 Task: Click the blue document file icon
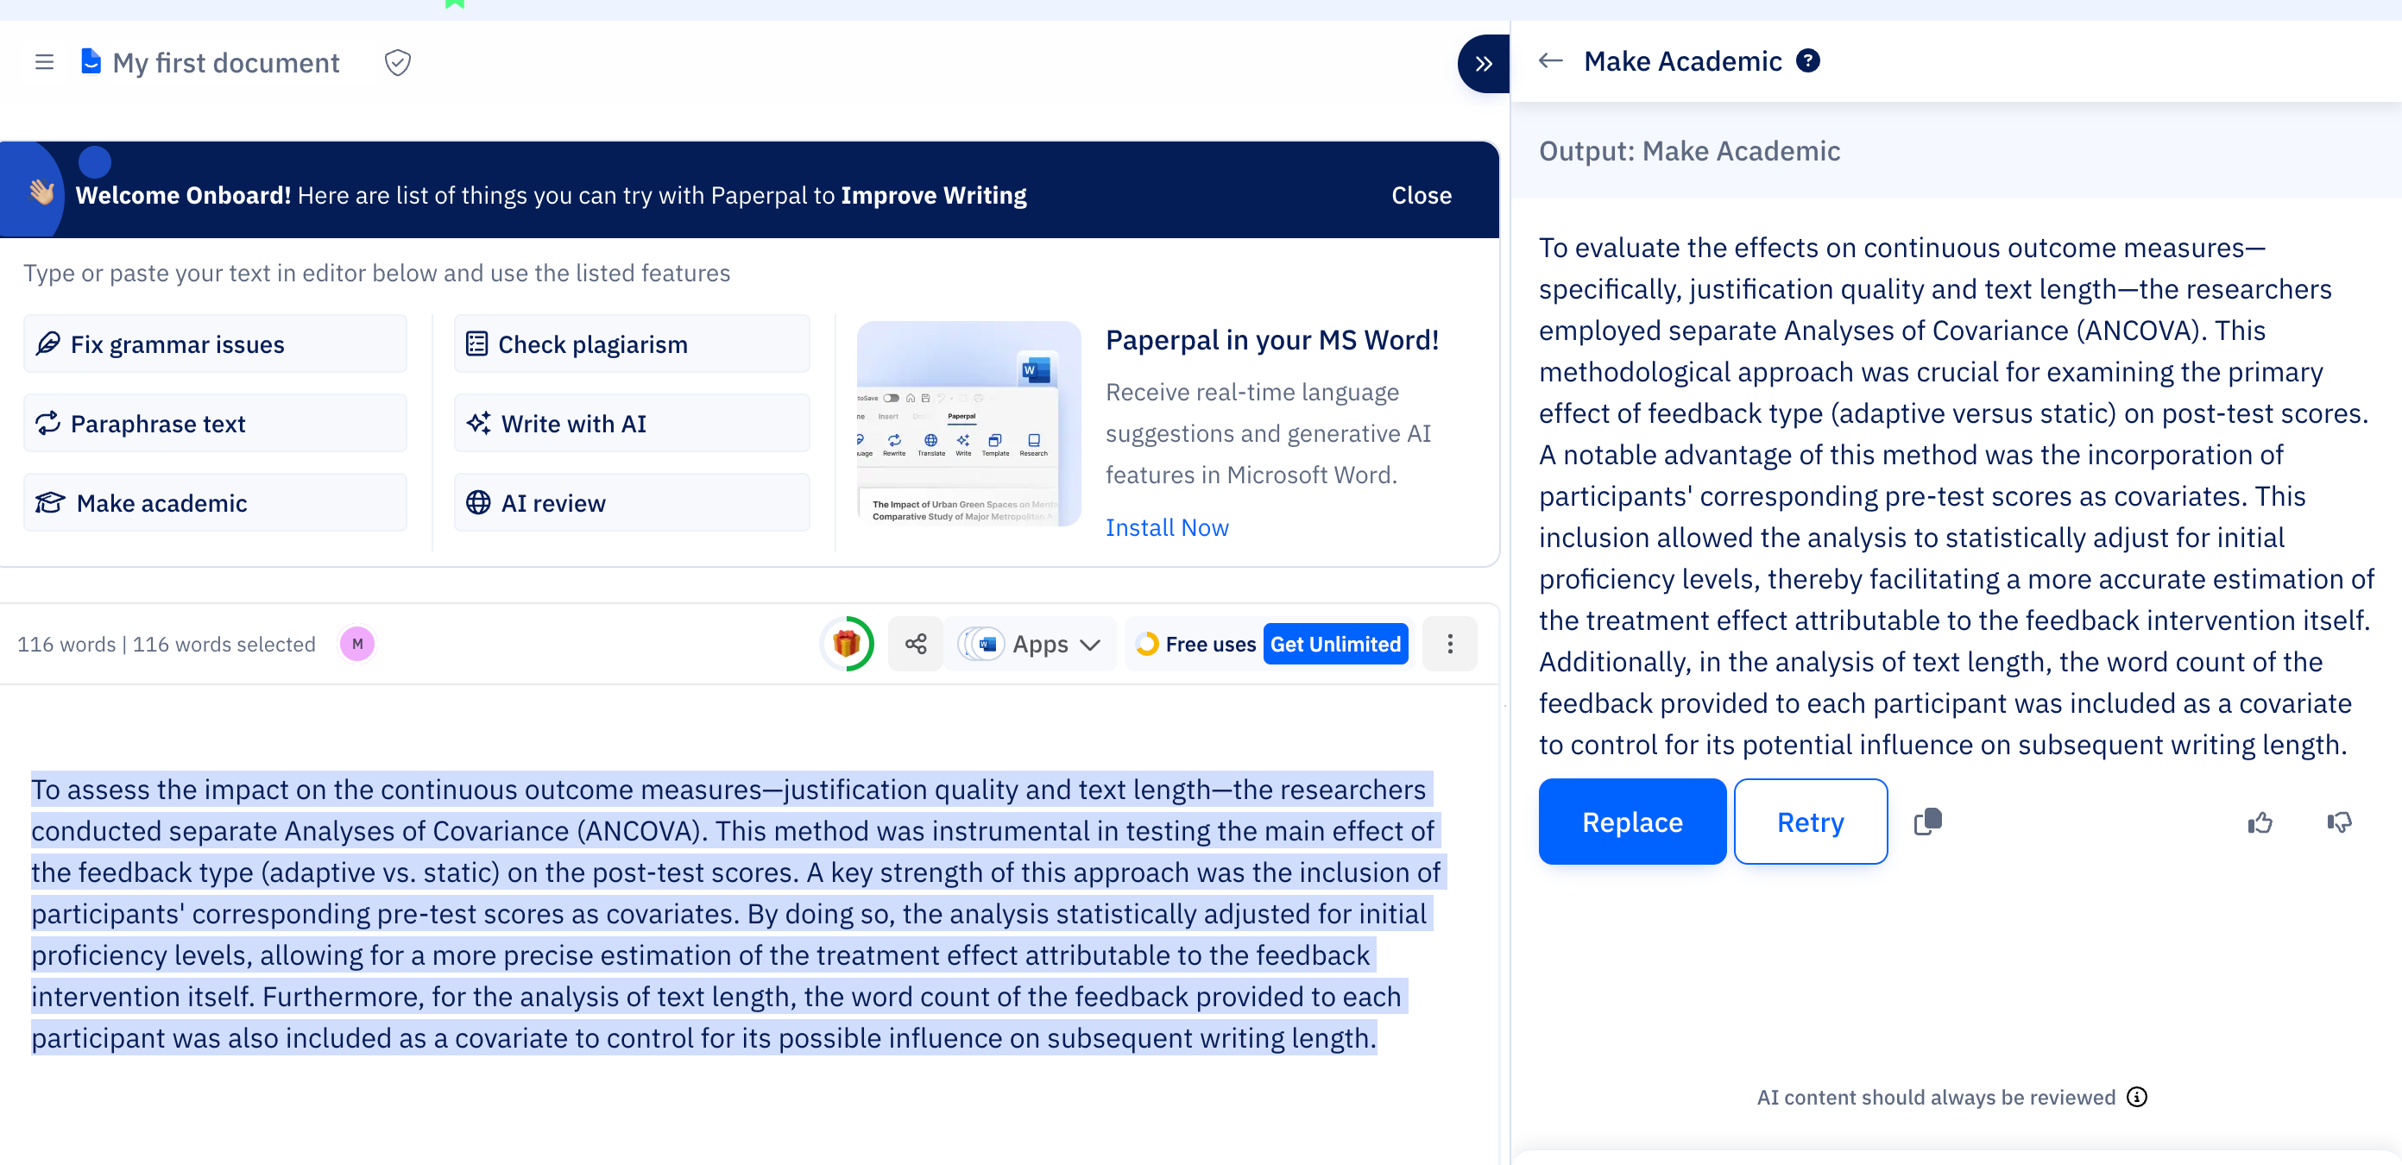click(91, 61)
